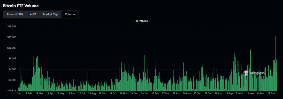Click the 28 Aug date label
The width and height of the screenshot is (283, 99).
tap(219, 94)
